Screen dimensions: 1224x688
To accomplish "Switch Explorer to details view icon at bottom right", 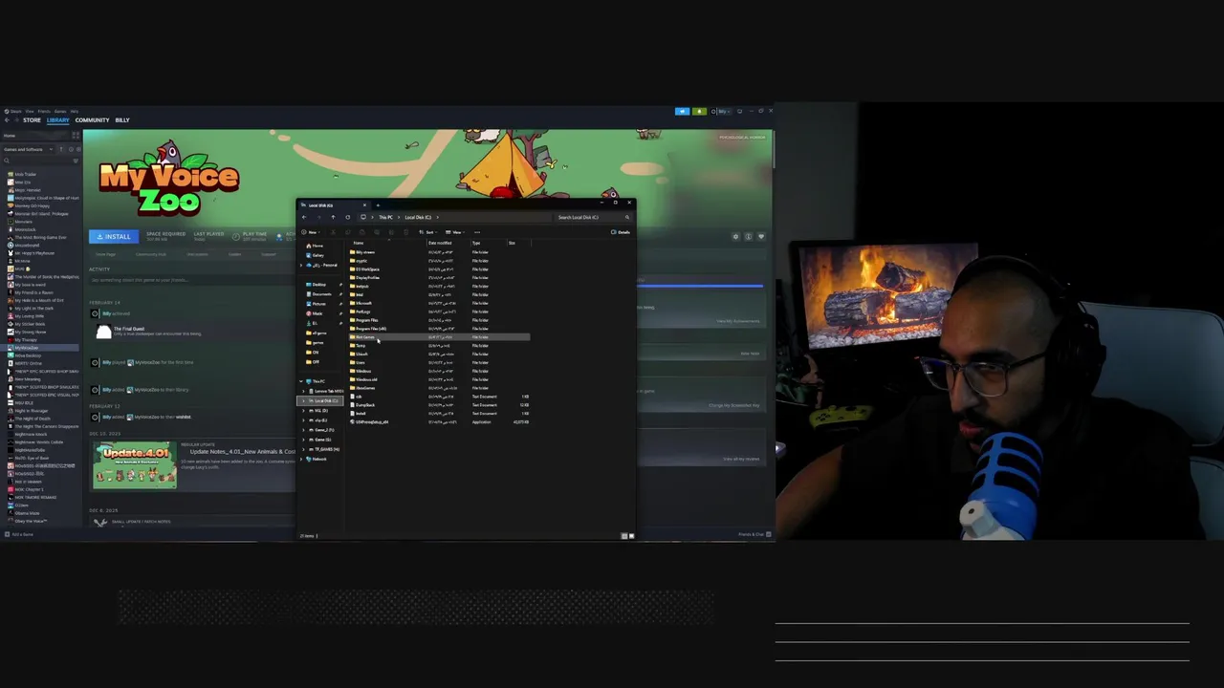I will click(624, 536).
